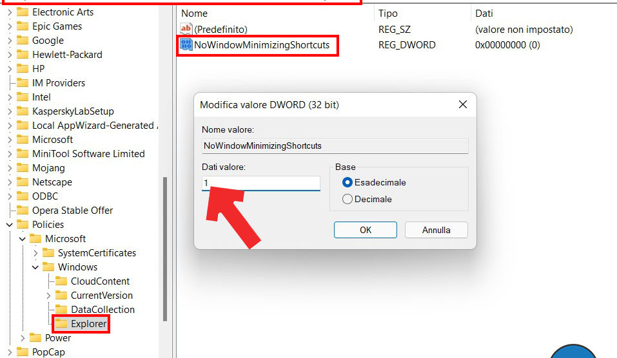Click the Opera Stable Offer folder icon

23,211
